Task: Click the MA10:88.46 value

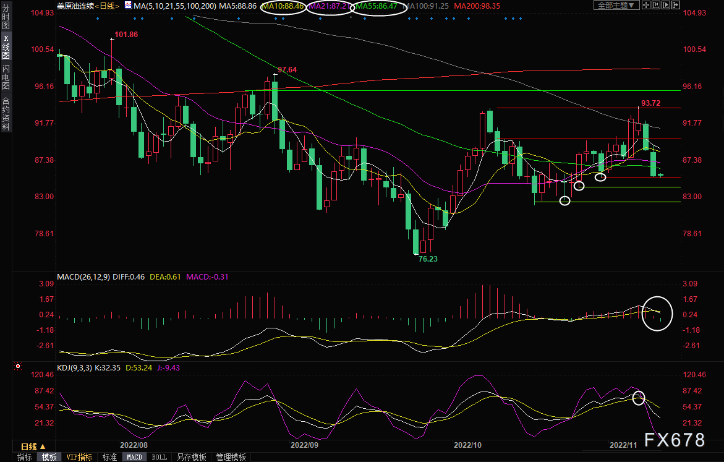Action: coord(284,6)
